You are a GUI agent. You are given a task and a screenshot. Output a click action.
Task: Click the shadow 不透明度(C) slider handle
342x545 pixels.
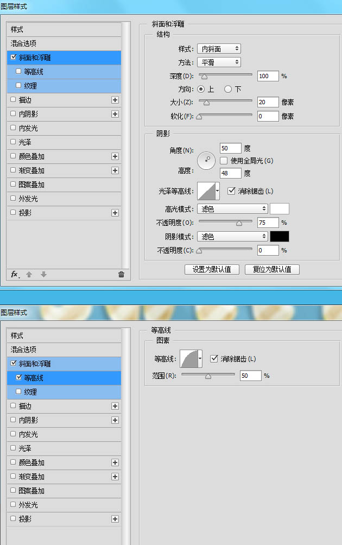click(199, 251)
